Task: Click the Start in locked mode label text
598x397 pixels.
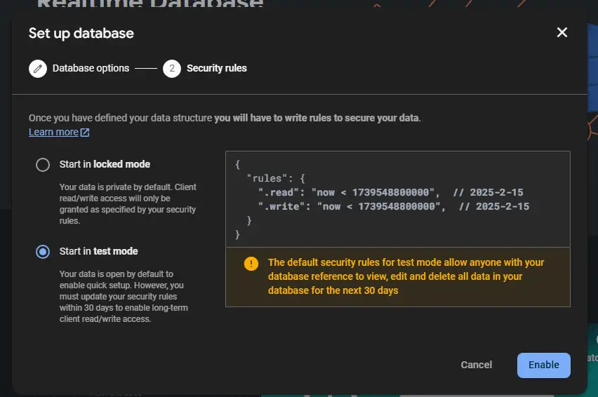Action: coord(105,164)
